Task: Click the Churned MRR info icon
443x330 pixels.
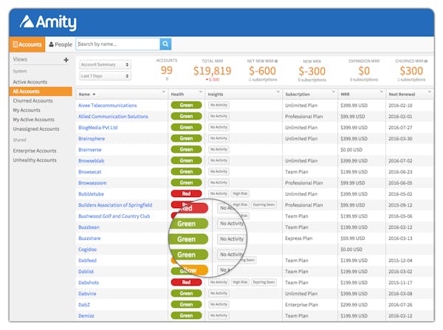Action: coord(426,61)
